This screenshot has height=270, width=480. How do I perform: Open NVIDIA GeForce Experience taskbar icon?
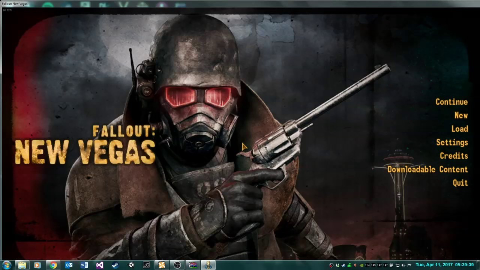click(146, 265)
